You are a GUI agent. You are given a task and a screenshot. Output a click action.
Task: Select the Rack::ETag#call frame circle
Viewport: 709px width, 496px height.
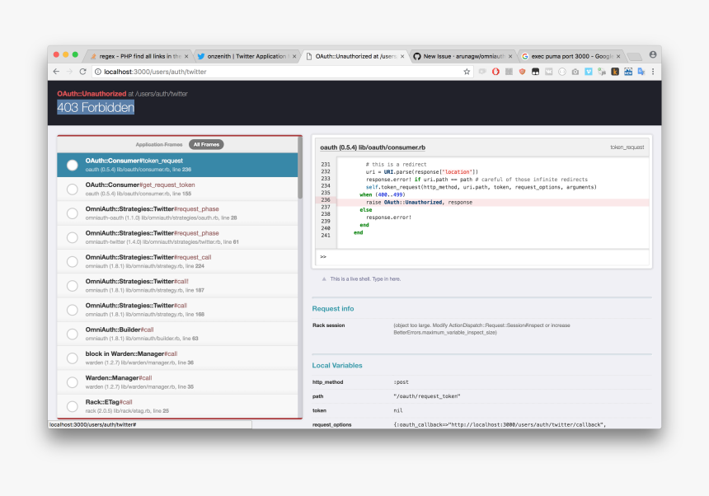point(73,406)
